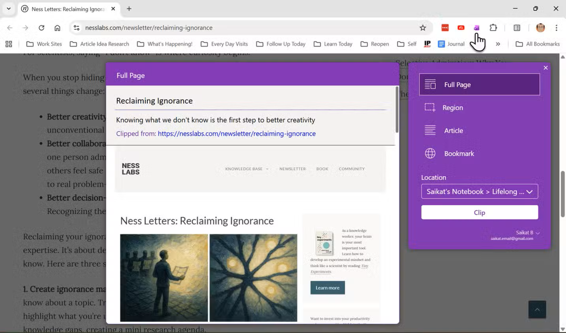Open the clipped-from nesslabs.com link

click(236, 134)
